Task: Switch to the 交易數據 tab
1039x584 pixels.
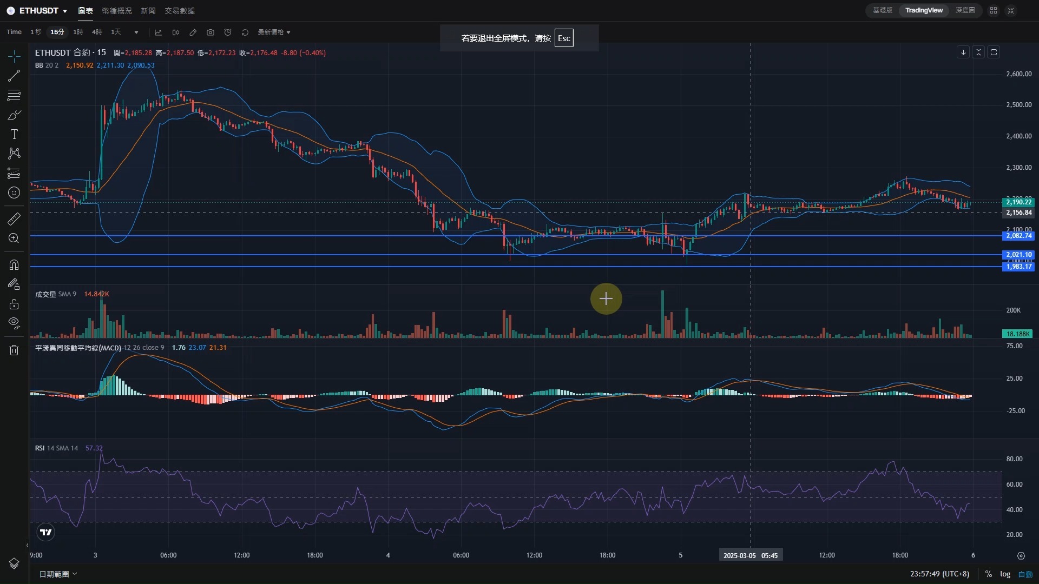Action: click(x=180, y=11)
